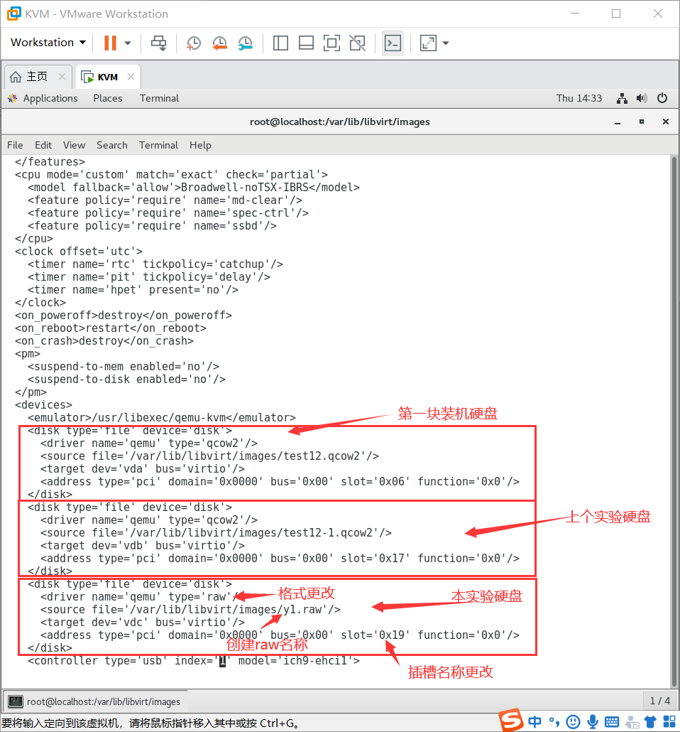680x732 pixels.
Task: Click the IME skin shirt icon
Action: pos(650,722)
